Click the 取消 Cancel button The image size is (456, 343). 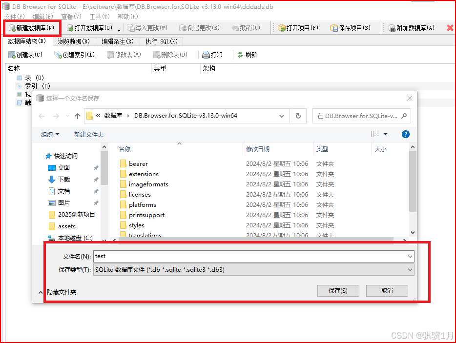click(x=387, y=291)
